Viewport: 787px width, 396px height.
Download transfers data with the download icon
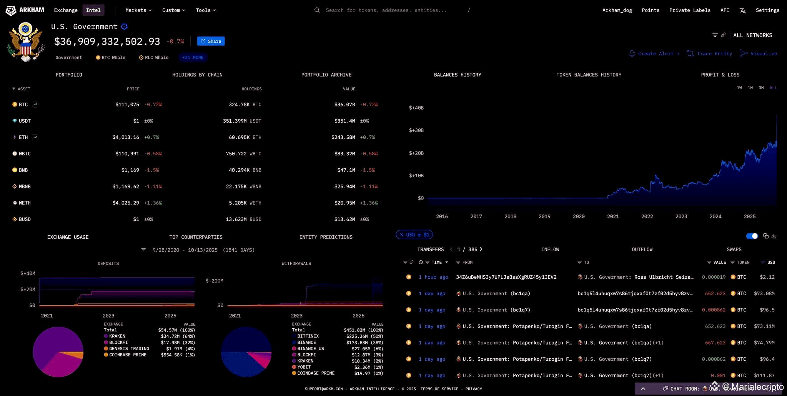(774, 236)
